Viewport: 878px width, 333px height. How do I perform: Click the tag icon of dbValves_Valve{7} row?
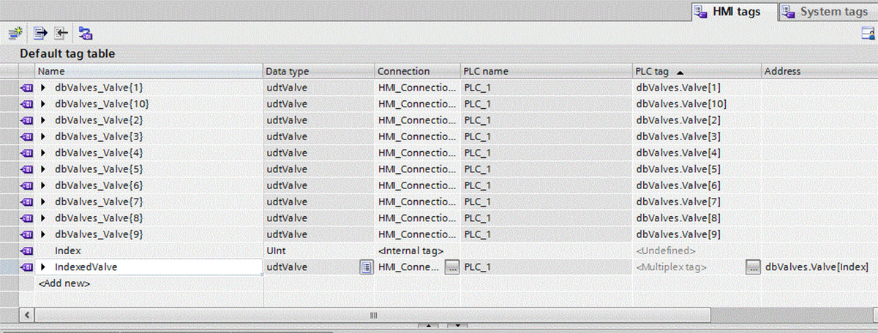(x=27, y=202)
